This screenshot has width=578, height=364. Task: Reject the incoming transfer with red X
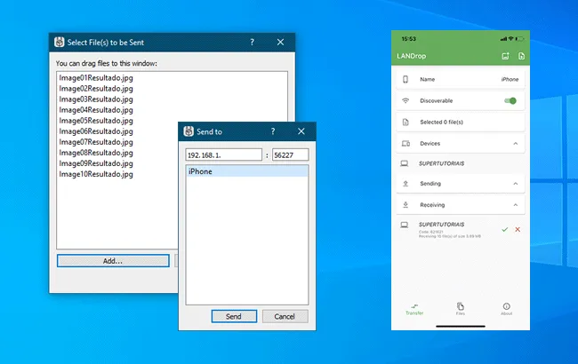pos(518,230)
